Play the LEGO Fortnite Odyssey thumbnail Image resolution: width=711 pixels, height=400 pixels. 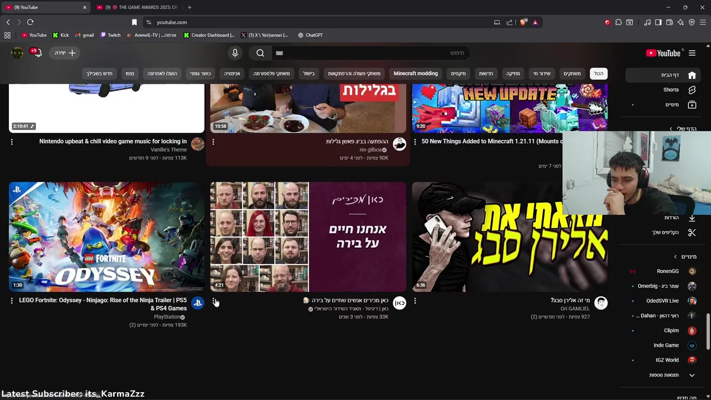click(x=107, y=237)
